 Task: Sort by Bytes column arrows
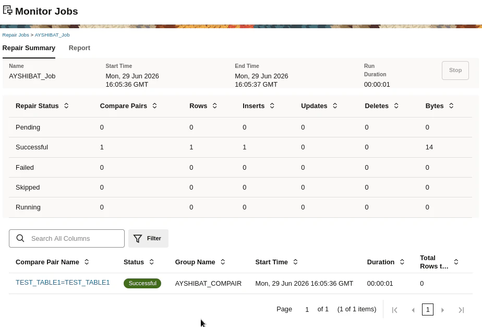451,106
